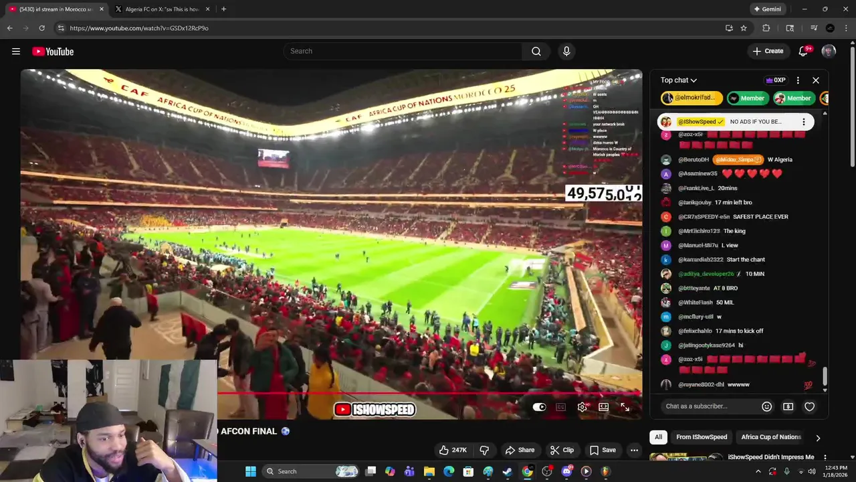Open Google Lens search icon in toolbar

point(790,28)
